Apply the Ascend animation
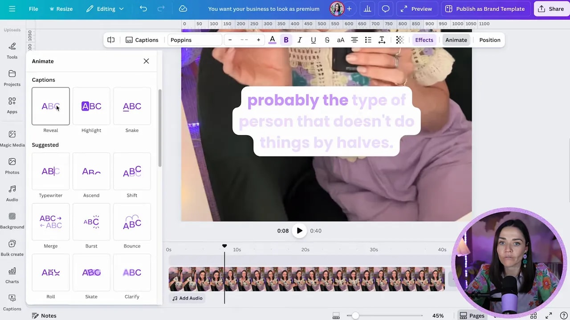 (91, 172)
